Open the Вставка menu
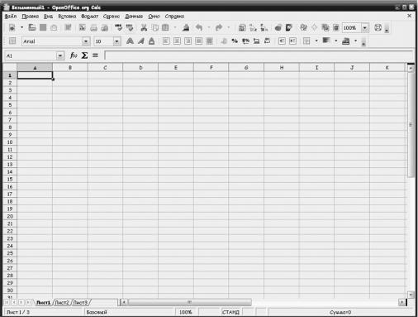This screenshot has width=418, height=317. coord(67,17)
